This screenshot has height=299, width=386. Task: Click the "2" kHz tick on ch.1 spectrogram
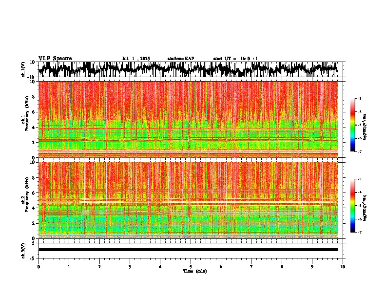click(34, 143)
